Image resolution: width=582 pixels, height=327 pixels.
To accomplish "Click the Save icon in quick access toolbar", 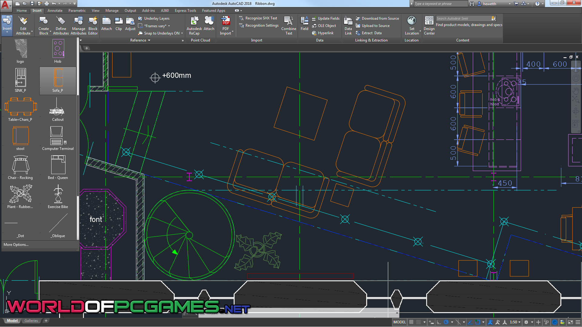I will tap(32, 4).
